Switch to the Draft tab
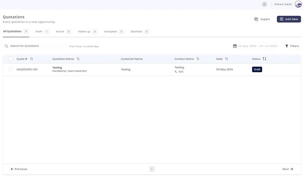Screen dimensions: 303x181 coord(39,31)
